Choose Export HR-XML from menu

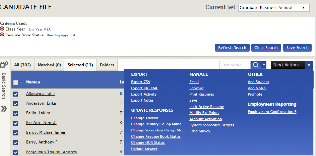coord(144,88)
